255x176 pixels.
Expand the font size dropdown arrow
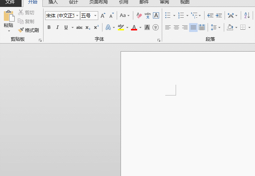(96, 16)
